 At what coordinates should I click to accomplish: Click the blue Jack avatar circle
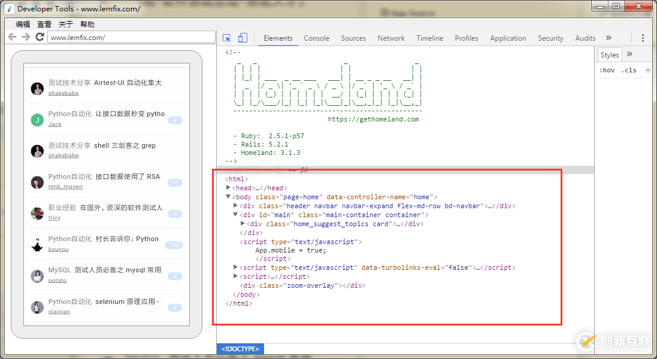(37, 120)
